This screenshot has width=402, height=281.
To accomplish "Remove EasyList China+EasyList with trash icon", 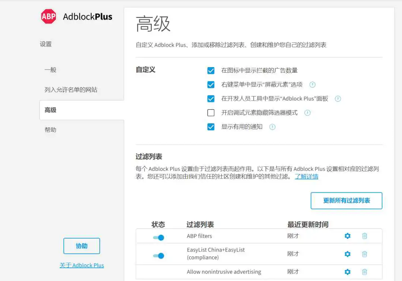I will point(364,254).
